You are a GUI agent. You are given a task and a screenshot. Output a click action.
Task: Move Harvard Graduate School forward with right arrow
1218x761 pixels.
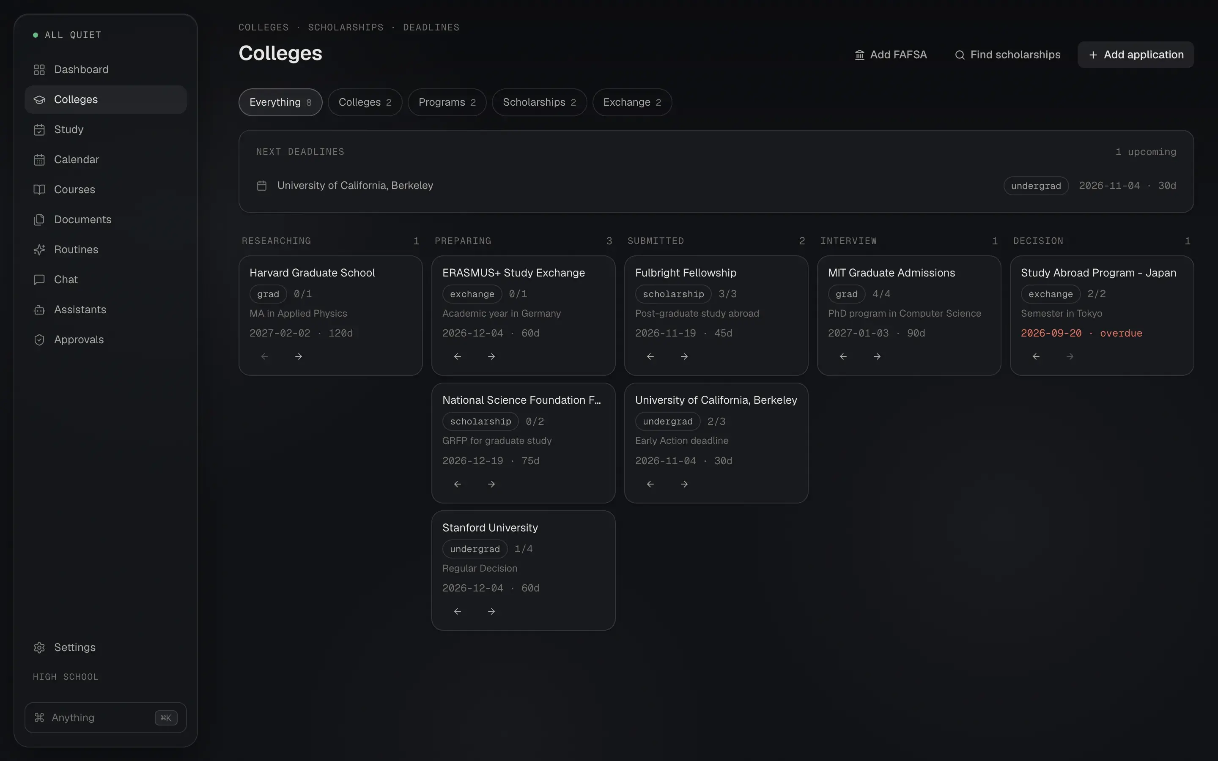[299, 356]
